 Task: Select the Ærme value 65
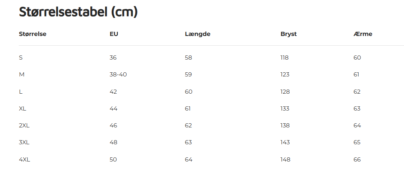(x=357, y=142)
